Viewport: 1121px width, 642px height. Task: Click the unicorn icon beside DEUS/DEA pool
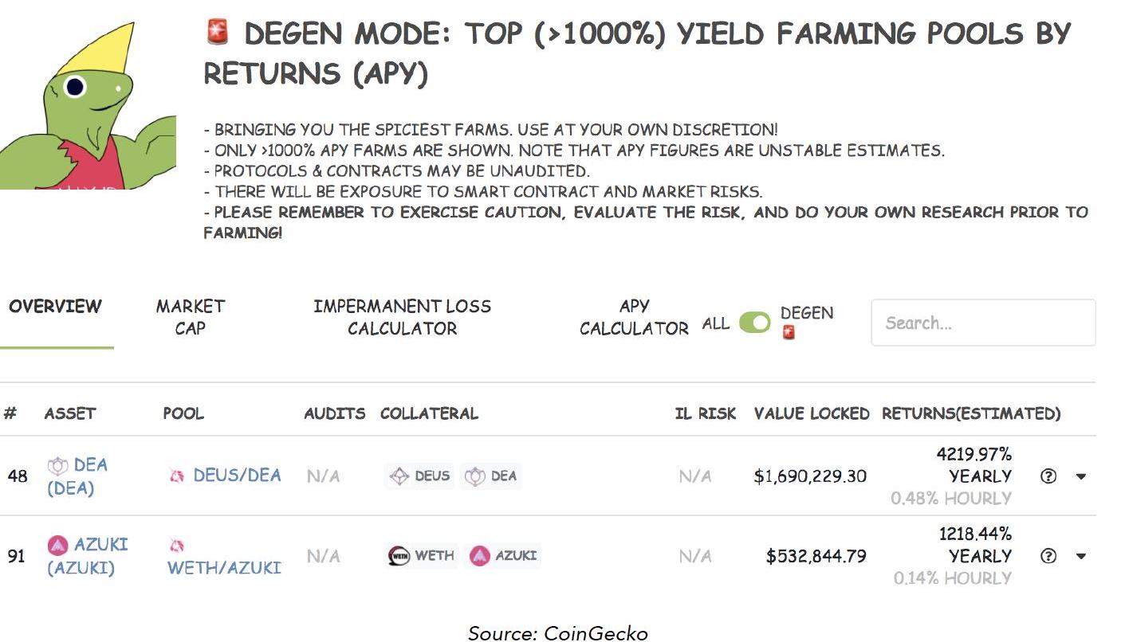pyautogui.click(x=177, y=476)
